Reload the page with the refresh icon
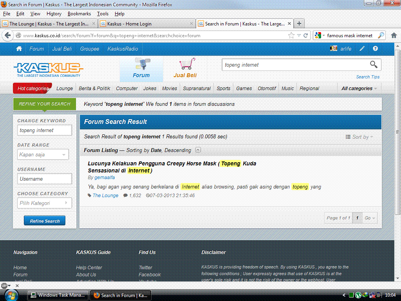 [x=305, y=36]
